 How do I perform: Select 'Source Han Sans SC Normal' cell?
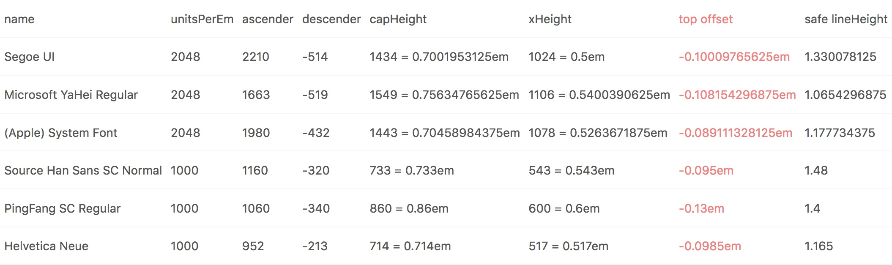tap(83, 170)
